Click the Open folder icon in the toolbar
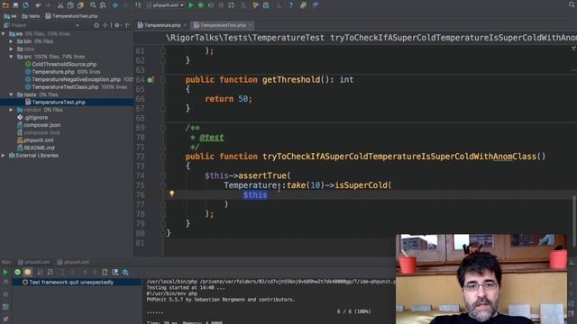577x324 pixels. click(x=5, y=5)
